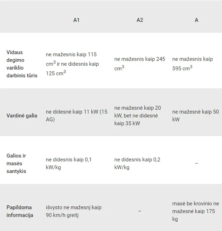Image resolution: width=222 pixels, height=231 pixels.
Task: Click the Papildoma informacija row label
Action: 20,211
